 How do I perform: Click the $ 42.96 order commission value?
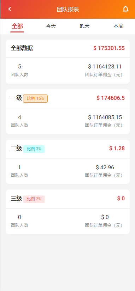click(x=105, y=168)
